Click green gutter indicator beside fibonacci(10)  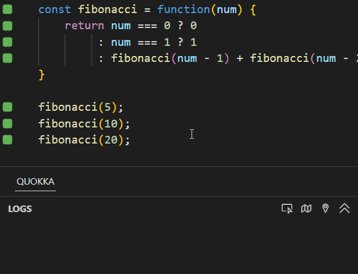pos(7,123)
